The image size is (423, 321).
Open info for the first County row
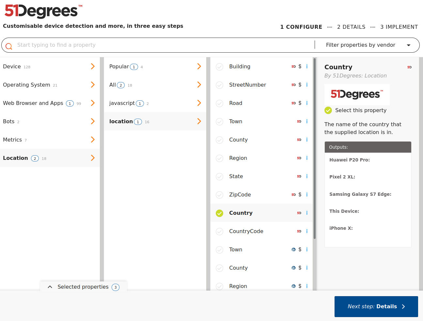coord(307,140)
